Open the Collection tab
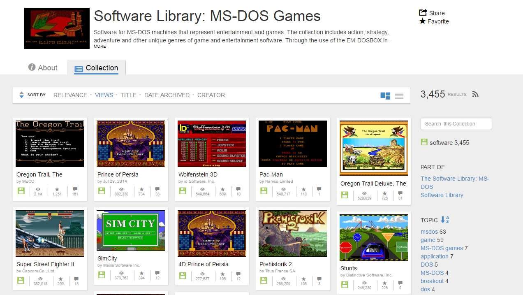Viewport: 523px width, 295px height. pyautogui.click(x=96, y=68)
